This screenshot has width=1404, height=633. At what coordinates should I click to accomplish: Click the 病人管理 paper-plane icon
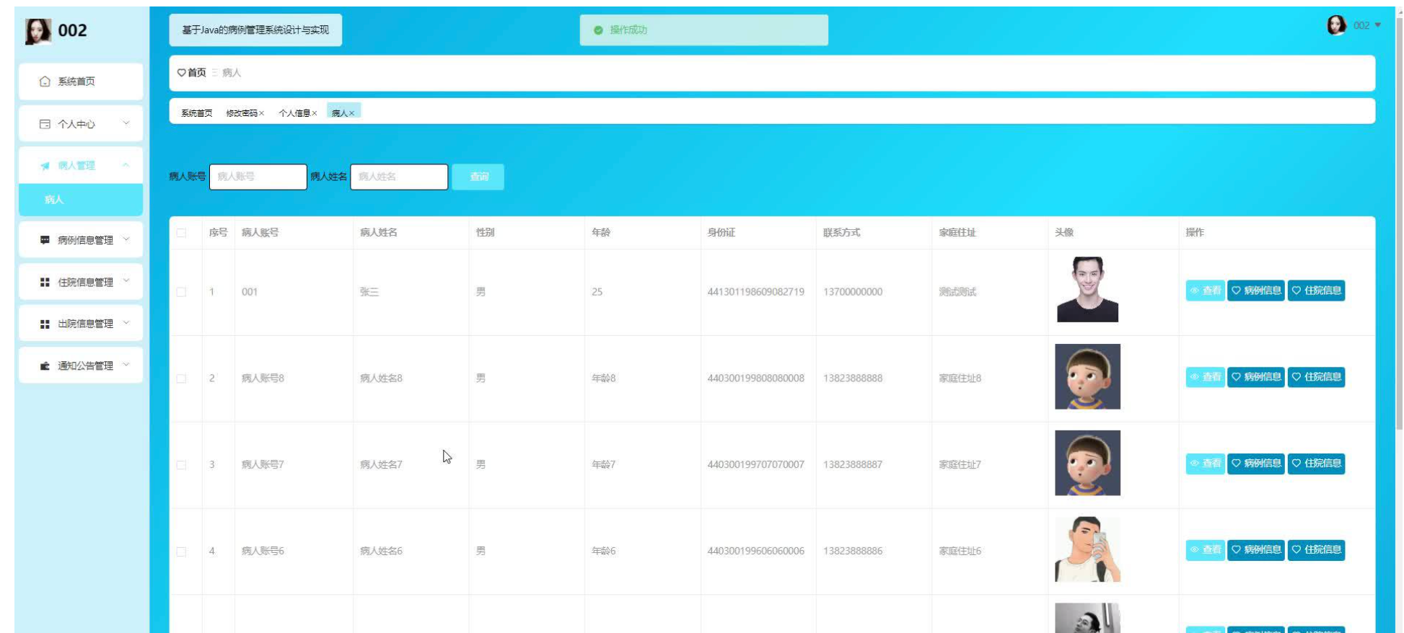pyautogui.click(x=45, y=166)
